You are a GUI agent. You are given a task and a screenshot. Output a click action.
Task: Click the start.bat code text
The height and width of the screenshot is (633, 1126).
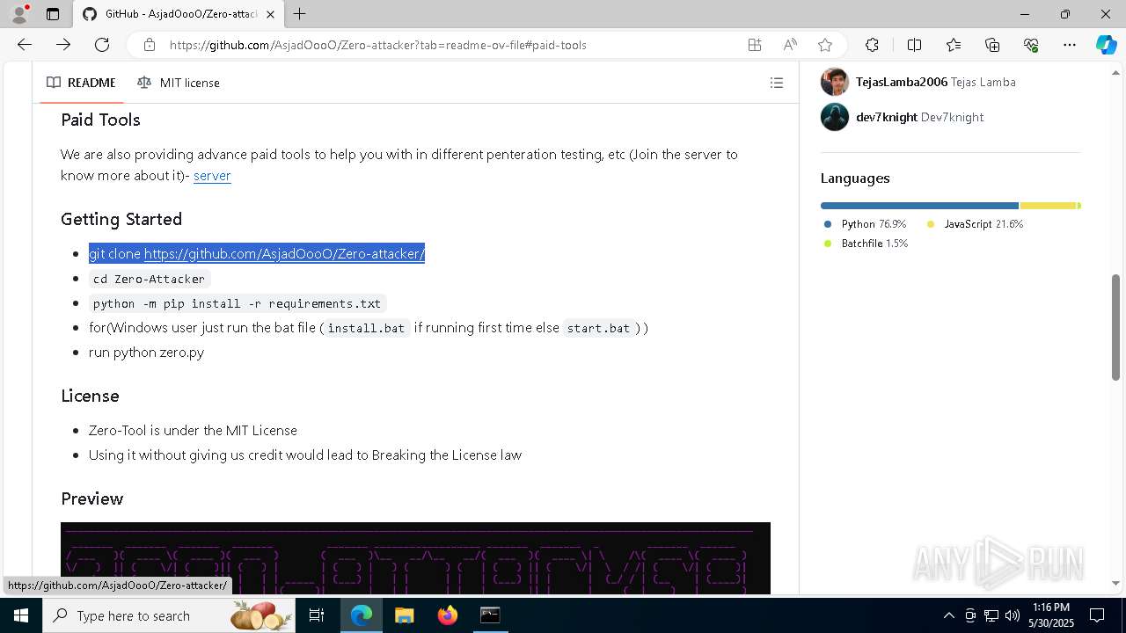pos(598,328)
